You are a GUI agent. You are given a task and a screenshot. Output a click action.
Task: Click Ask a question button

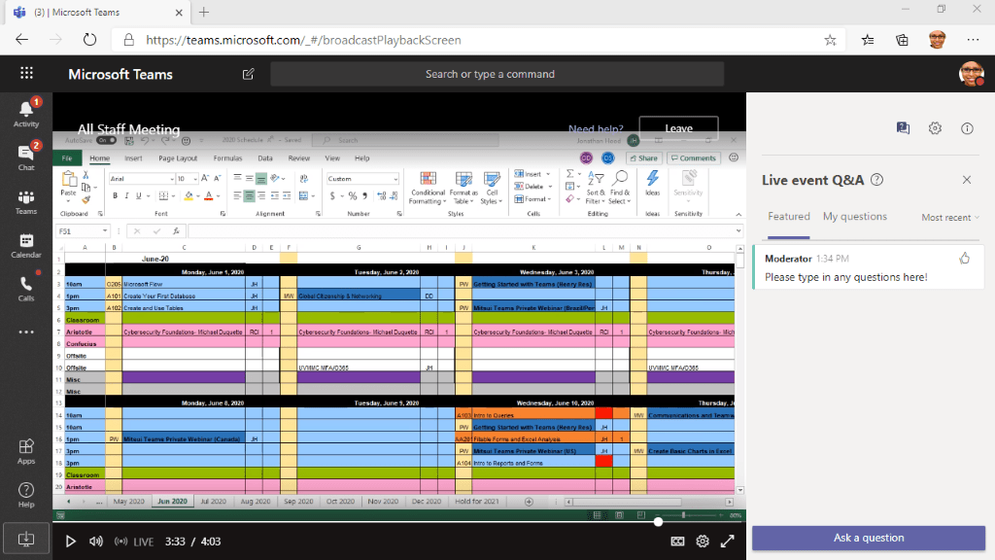pos(869,538)
